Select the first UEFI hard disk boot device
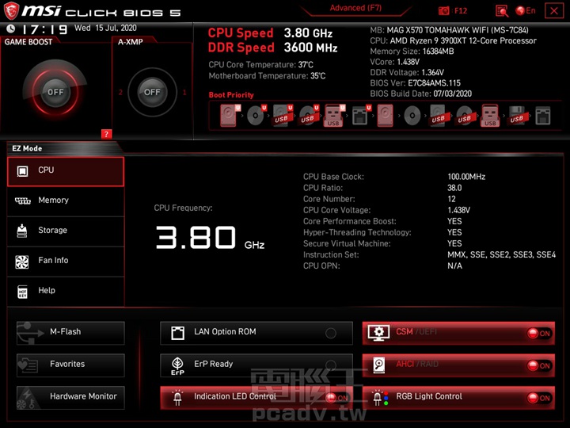This screenshot has height=428, width=570. [230, 116]
